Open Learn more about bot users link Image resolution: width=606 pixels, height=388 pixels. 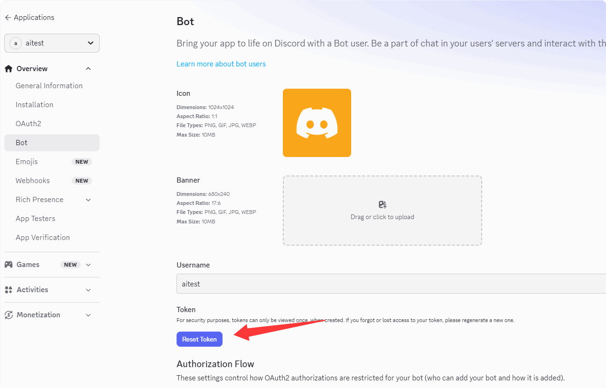[221, 64]
